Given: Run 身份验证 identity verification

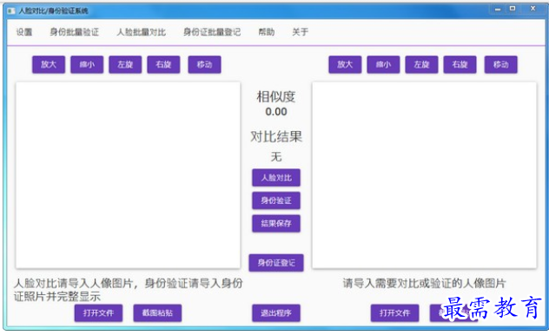Looking at the screenshot, I should [x=276, y=200].
